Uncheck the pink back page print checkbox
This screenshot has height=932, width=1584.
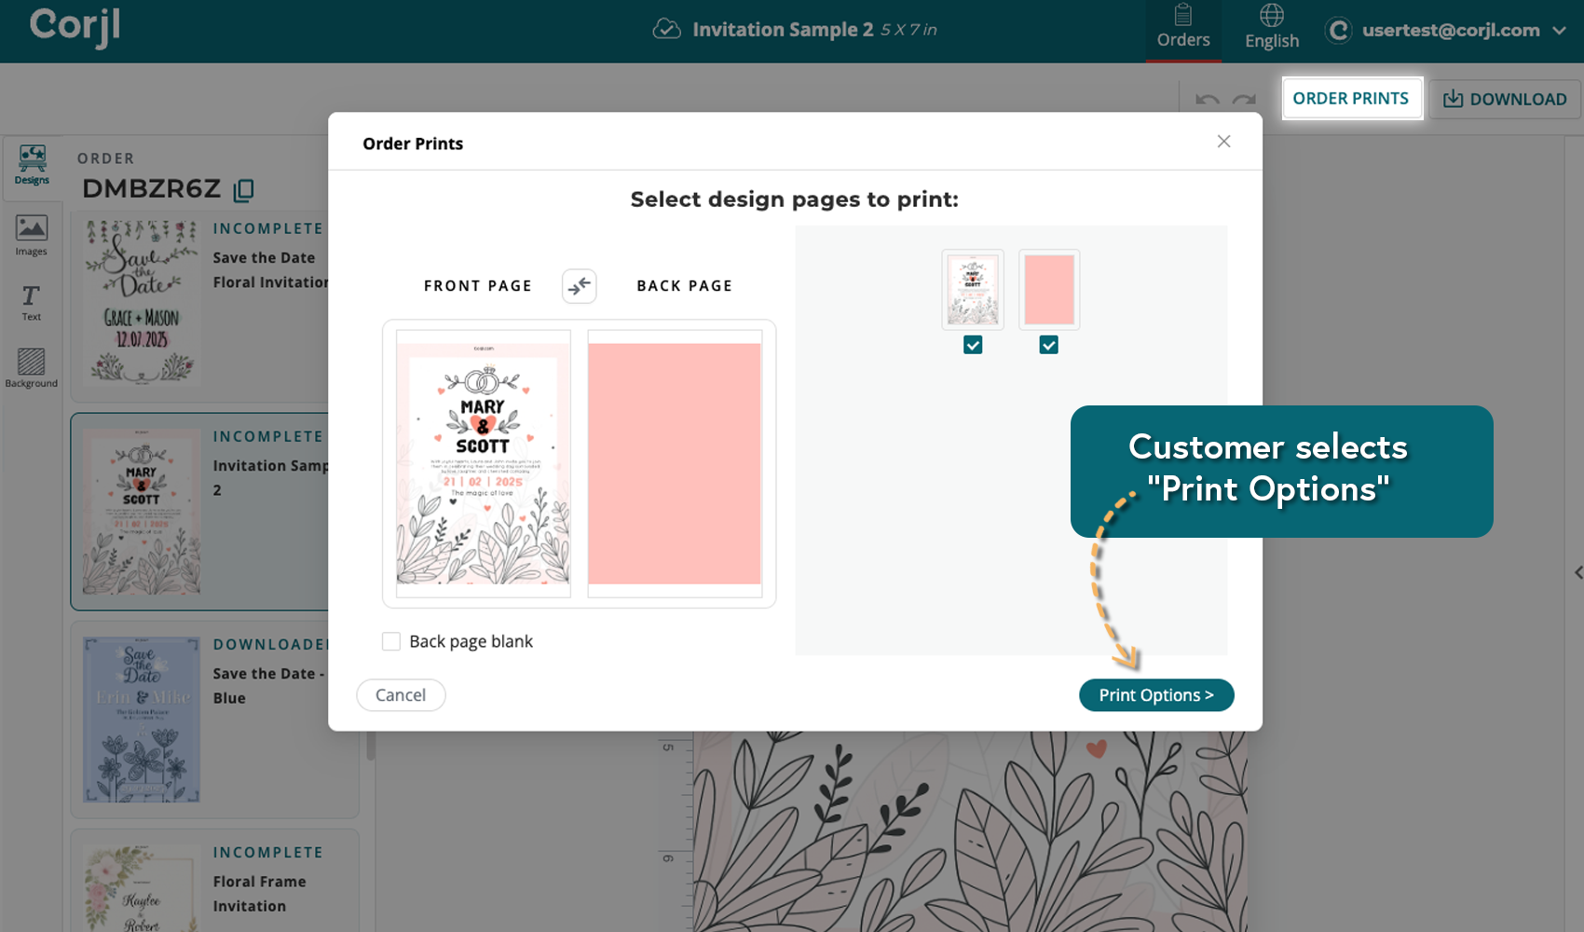(x=1048, y=345)
